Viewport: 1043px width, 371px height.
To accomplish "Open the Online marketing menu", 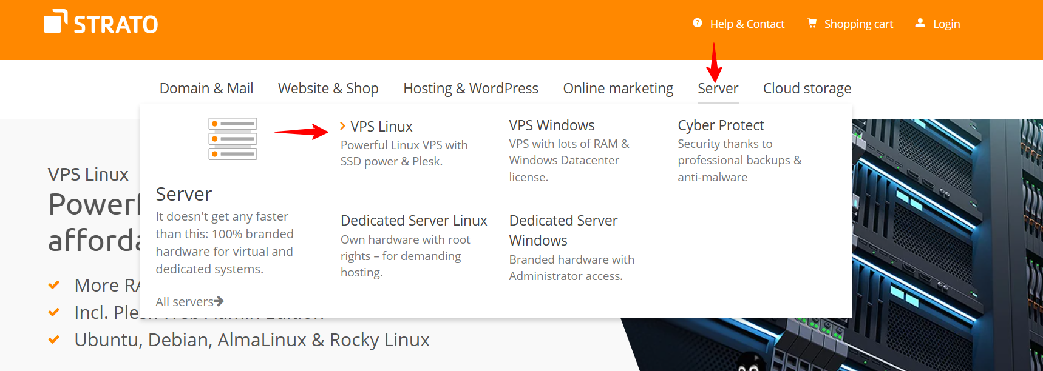I will pyautogui.click(x=618, y=89).
